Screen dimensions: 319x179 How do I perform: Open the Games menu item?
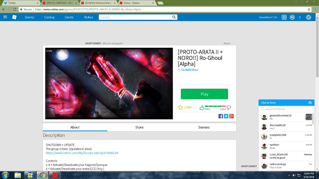tap(30, 17)
